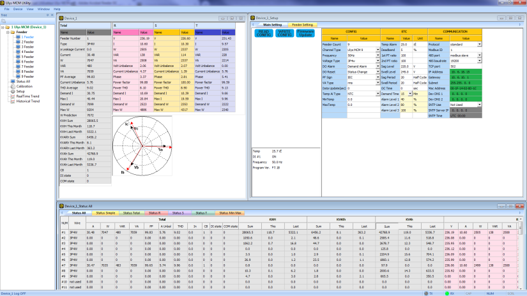Open the Window menu
Screen dimensions: 527x296
coord(43,9)
